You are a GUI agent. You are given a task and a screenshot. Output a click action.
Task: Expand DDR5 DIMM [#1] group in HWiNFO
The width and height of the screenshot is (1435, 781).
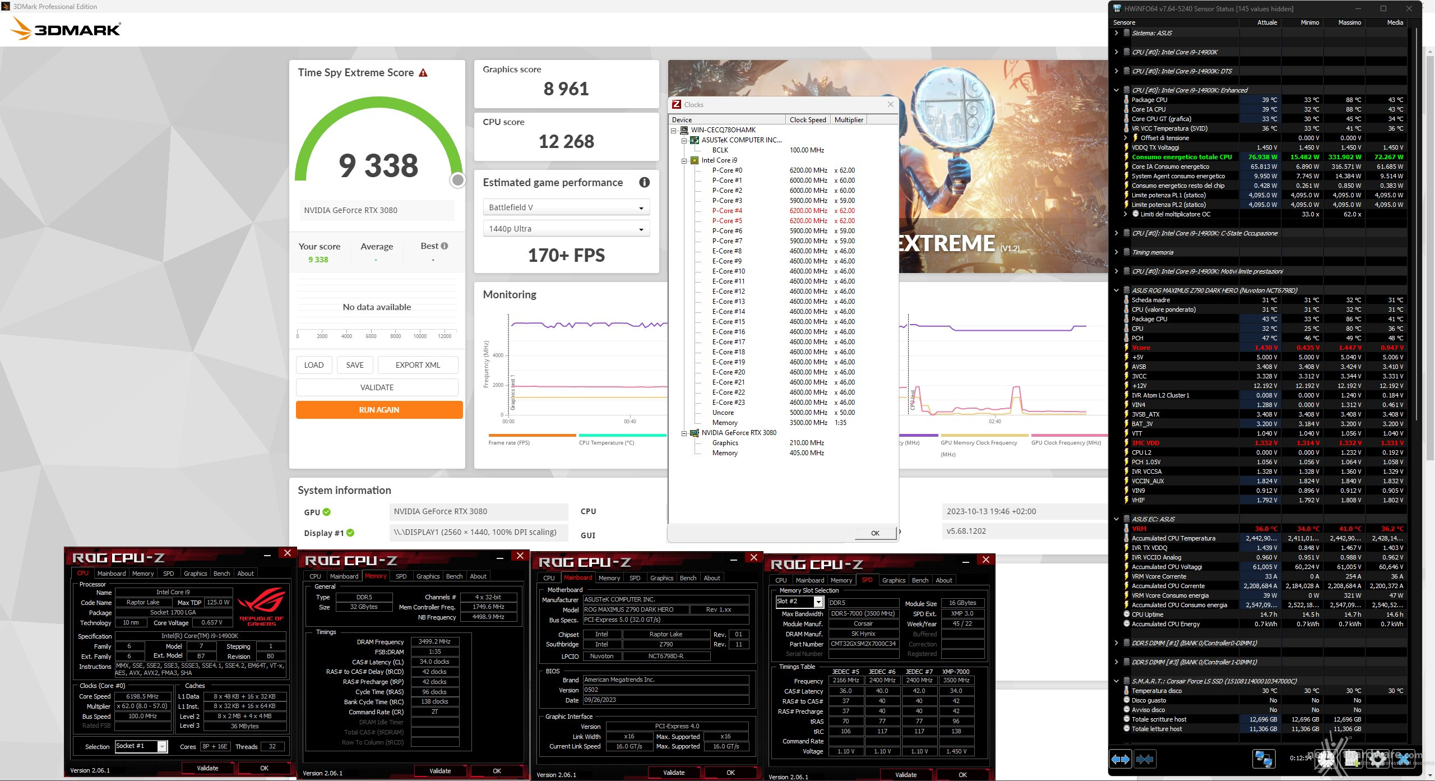[x=1116, y=643]
